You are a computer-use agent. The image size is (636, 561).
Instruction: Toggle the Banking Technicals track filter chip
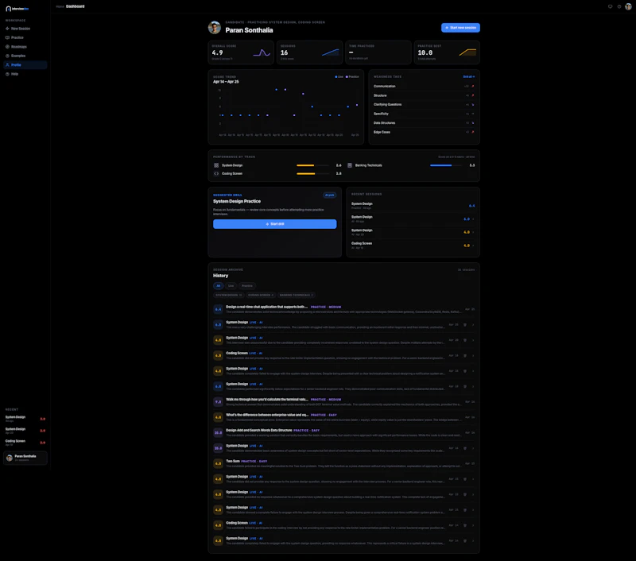coord(296,295)
